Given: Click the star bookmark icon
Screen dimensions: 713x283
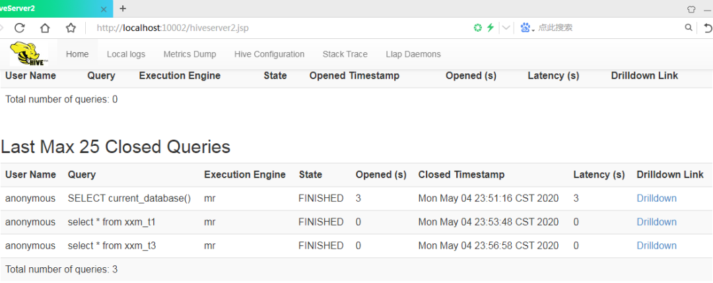Looking at the screenshot, I should [x=71, y=28].
